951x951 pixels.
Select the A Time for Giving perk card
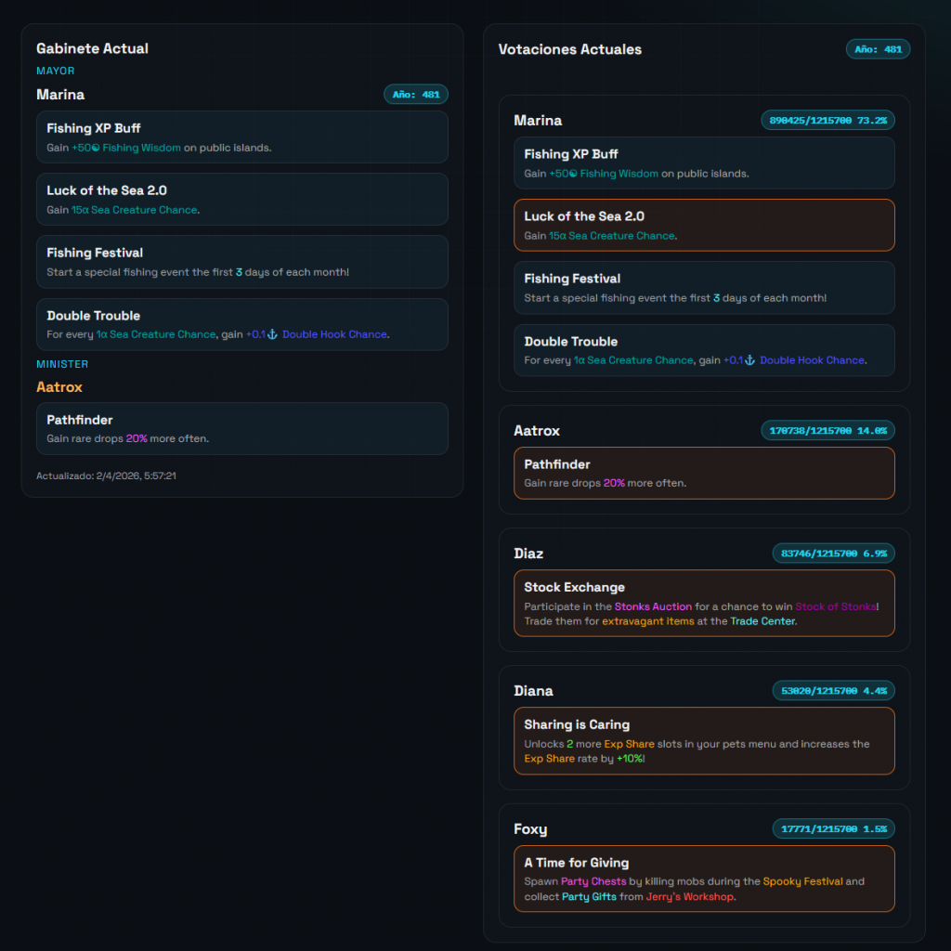(x=704, y=878)
